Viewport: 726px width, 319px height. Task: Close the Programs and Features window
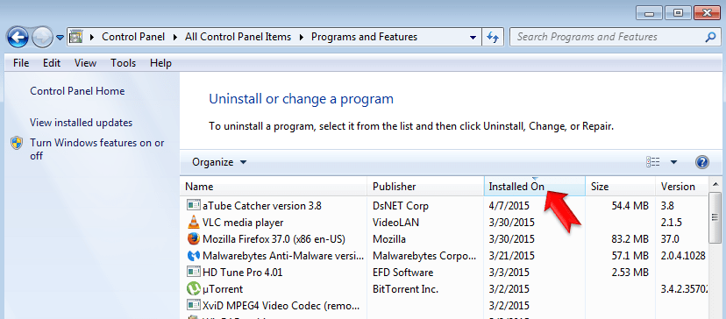707,13
